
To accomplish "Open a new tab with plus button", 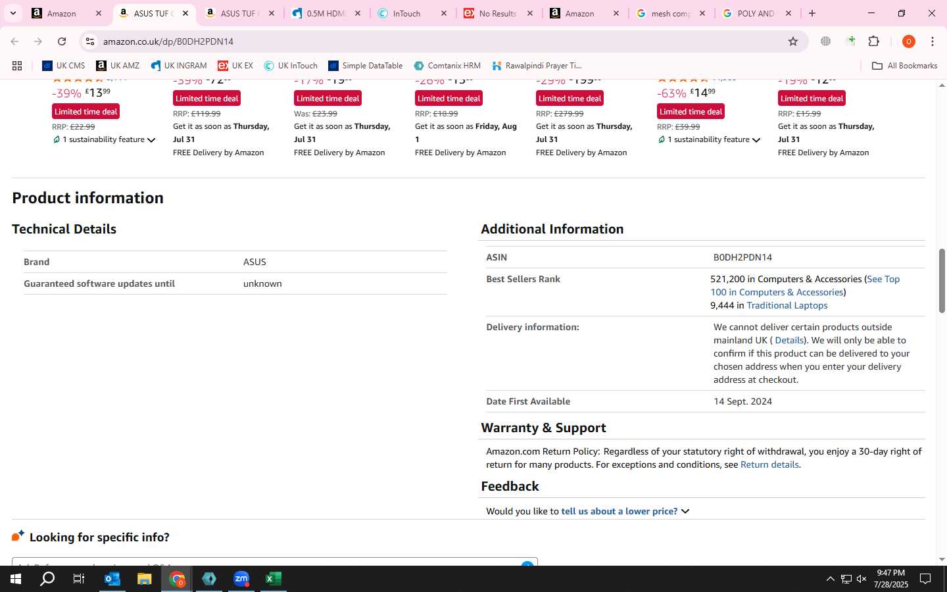I will click(x=812, y=13).
